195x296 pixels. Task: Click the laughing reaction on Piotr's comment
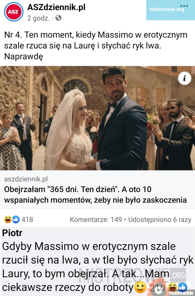172,287
